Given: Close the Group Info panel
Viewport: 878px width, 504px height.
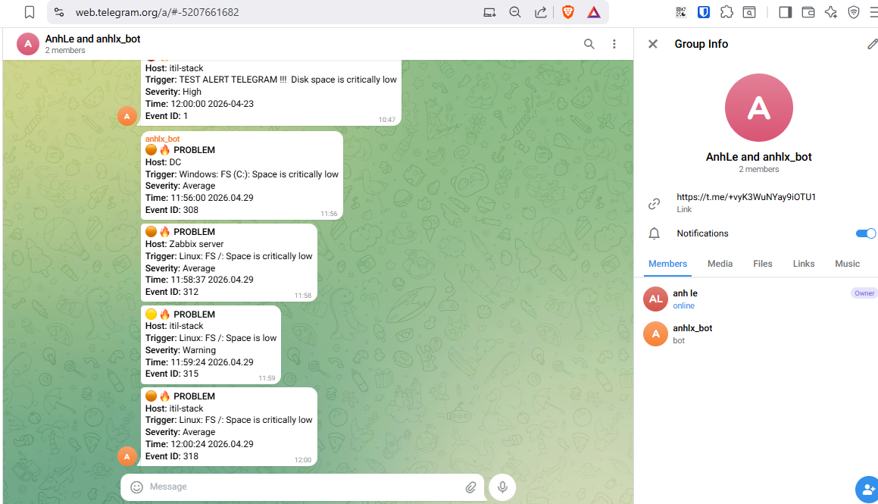Looking at the screenshot, I should (653, 44).
